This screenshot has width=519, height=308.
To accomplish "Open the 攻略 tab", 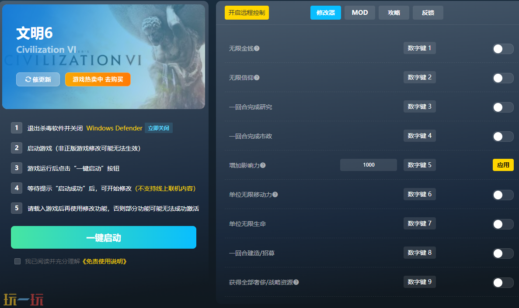I will (394, 13).
